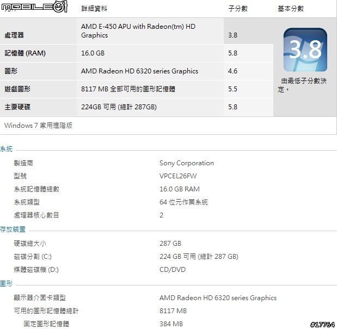Click the AMD E-450 APU processor description
337x329 pixels.
[x=138, y=30]
